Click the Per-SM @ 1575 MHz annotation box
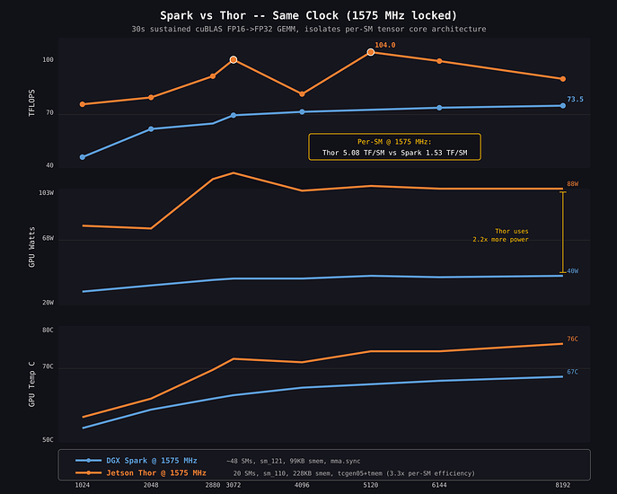Viewport: 617px width, 494px height. point(394,146)
